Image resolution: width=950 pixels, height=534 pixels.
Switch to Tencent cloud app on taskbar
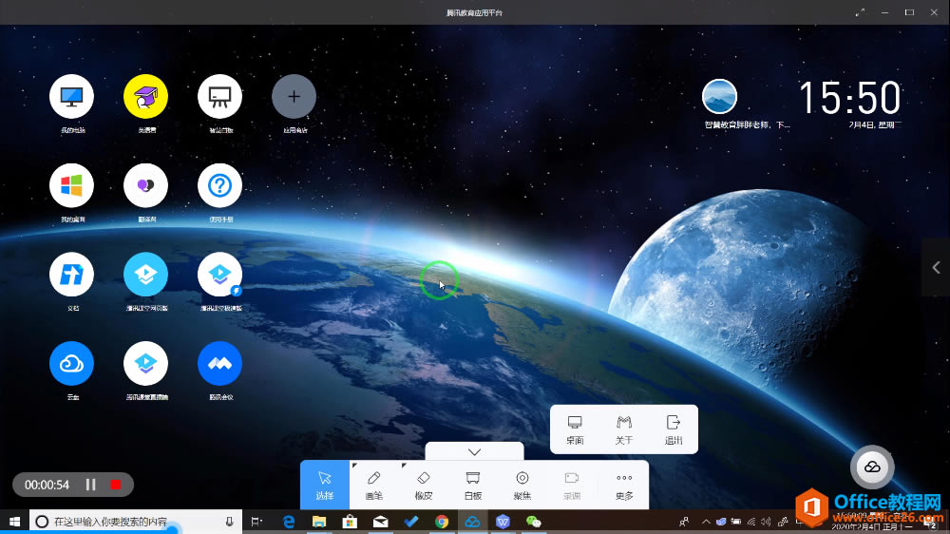pos(472,522)
